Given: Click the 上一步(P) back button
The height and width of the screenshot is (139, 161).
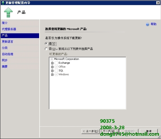Looking at the screenshot, I should coord(90,131).
